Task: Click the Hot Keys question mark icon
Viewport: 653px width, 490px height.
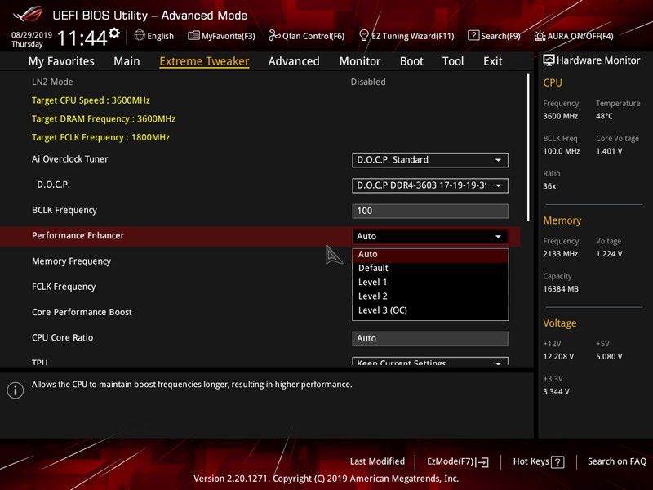Action: click(x=557, y=461)
